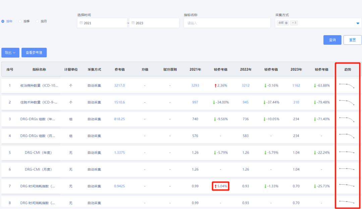Click the 查询 search button
Image resolution: width=362 pixels, height=209 pixels.
click(x=332, y=40)
